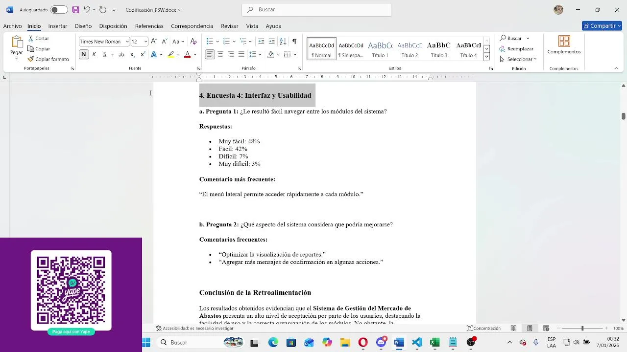627x352 pixels.
Task: Click the text effects icon
Action: (x=154, y=54)
